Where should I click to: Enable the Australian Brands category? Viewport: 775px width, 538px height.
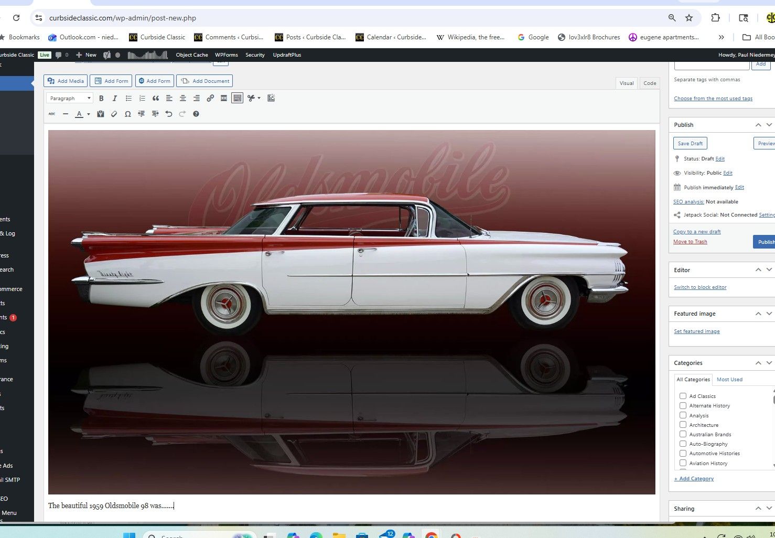pos(683,434)
